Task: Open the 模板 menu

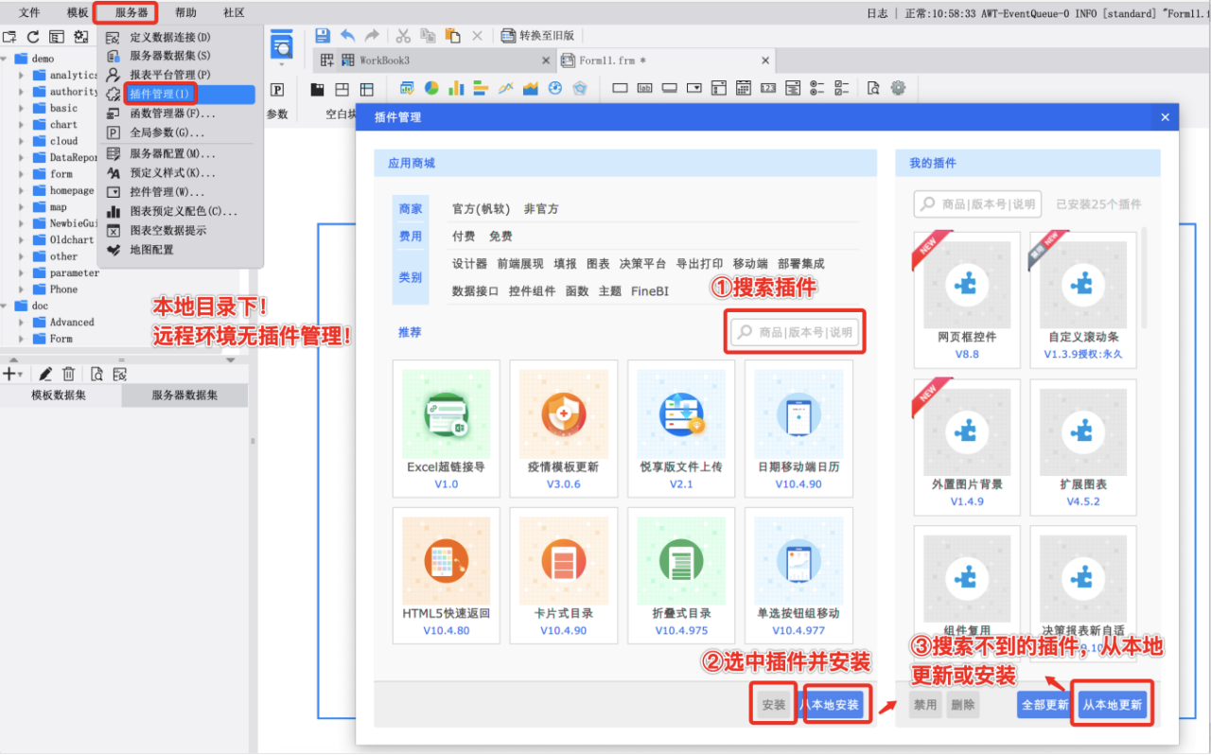Action: 78,12
